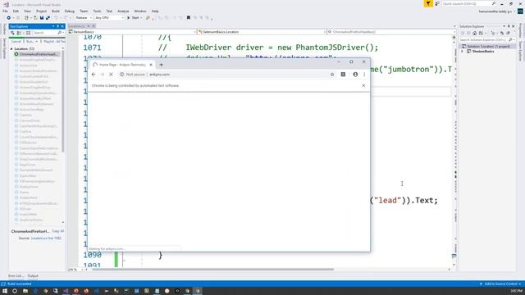Dismiss the automated test software infobar

point(363,85)
